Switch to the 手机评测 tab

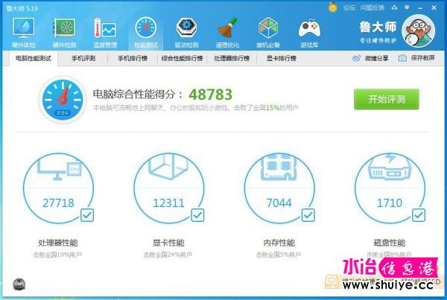point(83,58)
